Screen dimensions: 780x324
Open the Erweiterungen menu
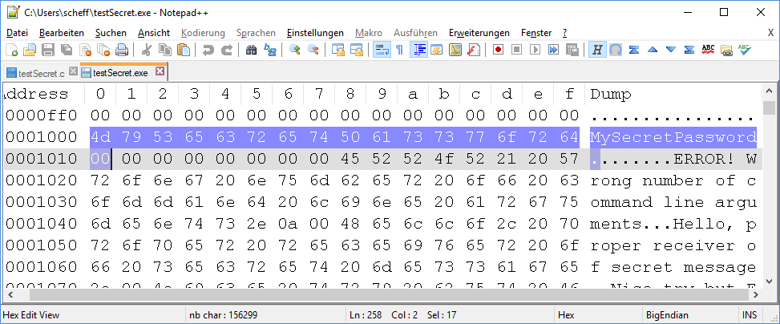coord(479,33)
